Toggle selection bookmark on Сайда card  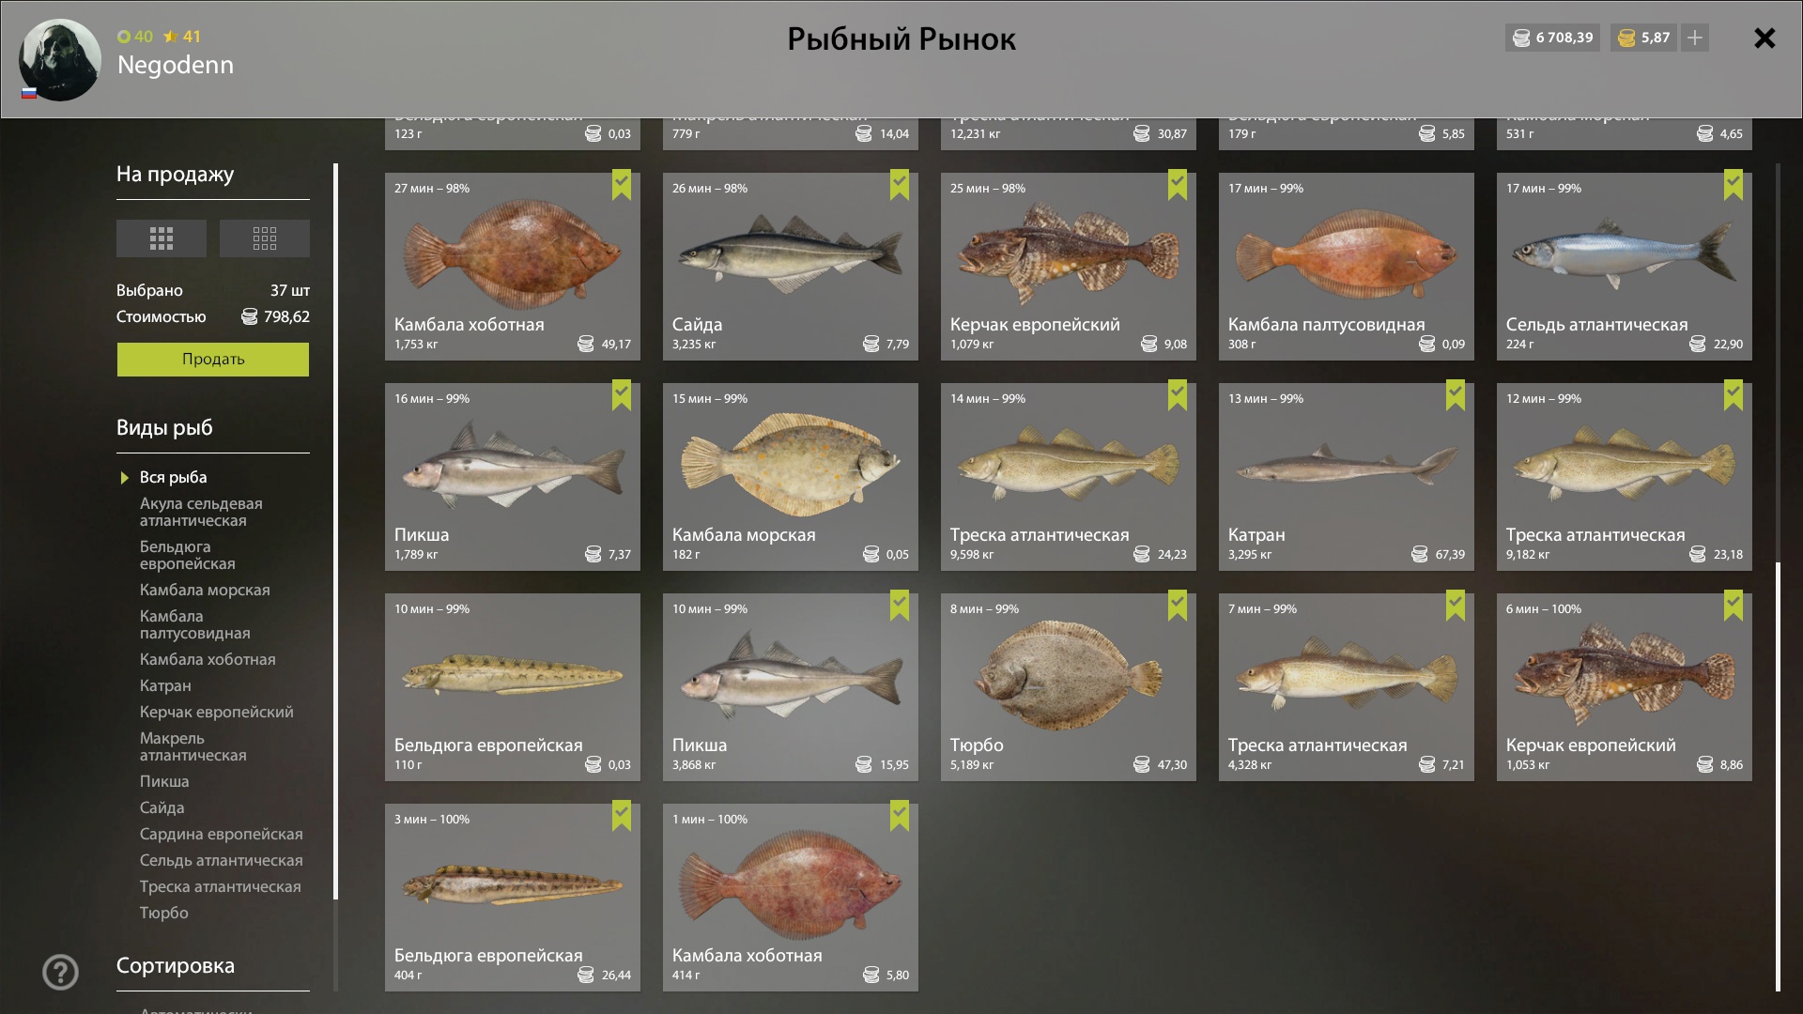tap(899, 184)
